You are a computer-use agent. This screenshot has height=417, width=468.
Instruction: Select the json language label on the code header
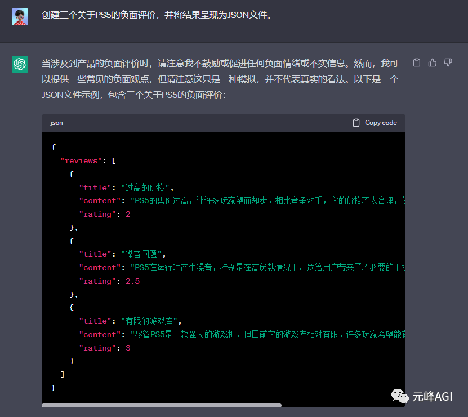[x=56, y=123]
